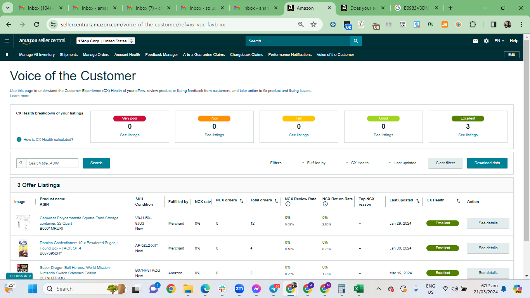
Task: Switch to the Inbox (104) Gmail tab
Action: coord(41,8)
